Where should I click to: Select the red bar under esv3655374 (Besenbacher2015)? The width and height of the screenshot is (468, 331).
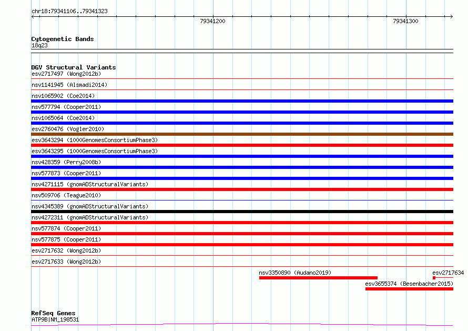(409, 289)
